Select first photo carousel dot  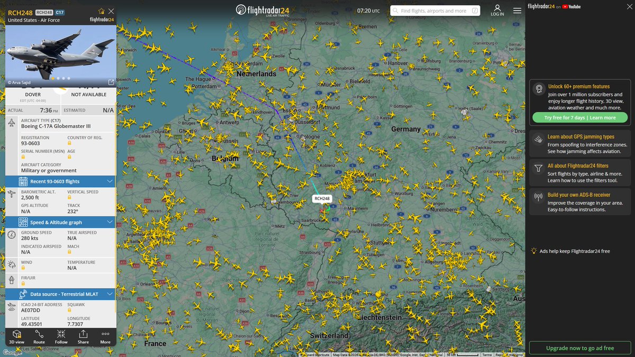coord(52,78)
